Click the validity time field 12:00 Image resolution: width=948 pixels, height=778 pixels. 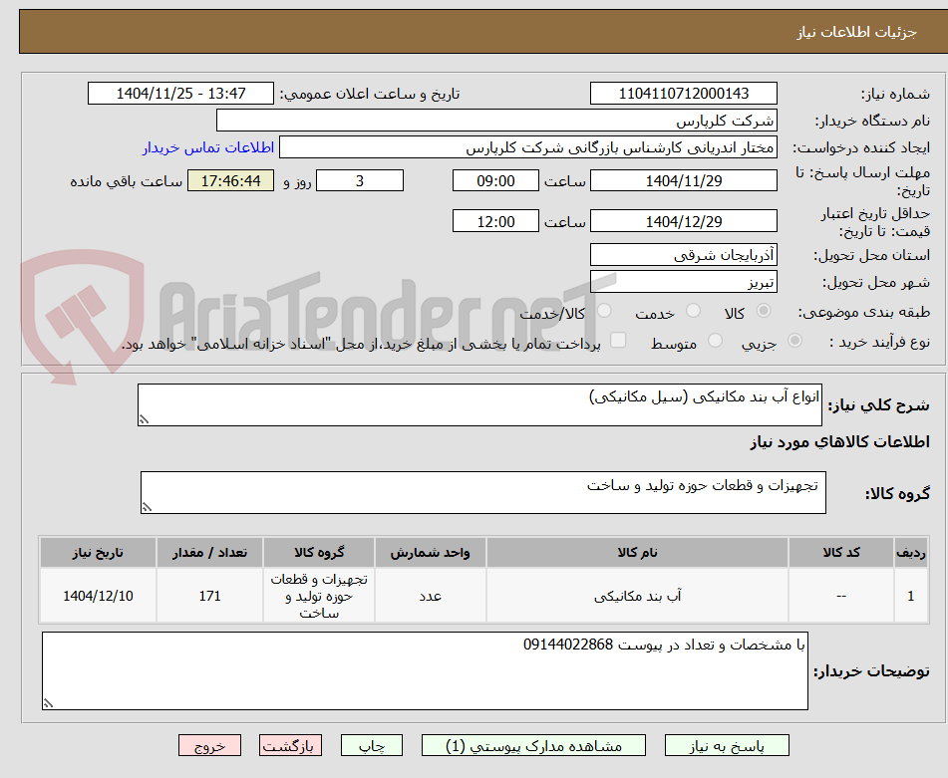coord(495,221)
